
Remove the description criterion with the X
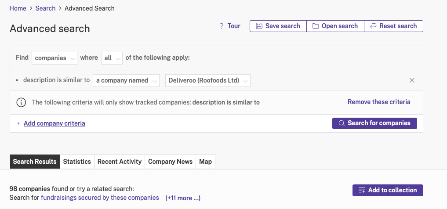tap(412, 81)
